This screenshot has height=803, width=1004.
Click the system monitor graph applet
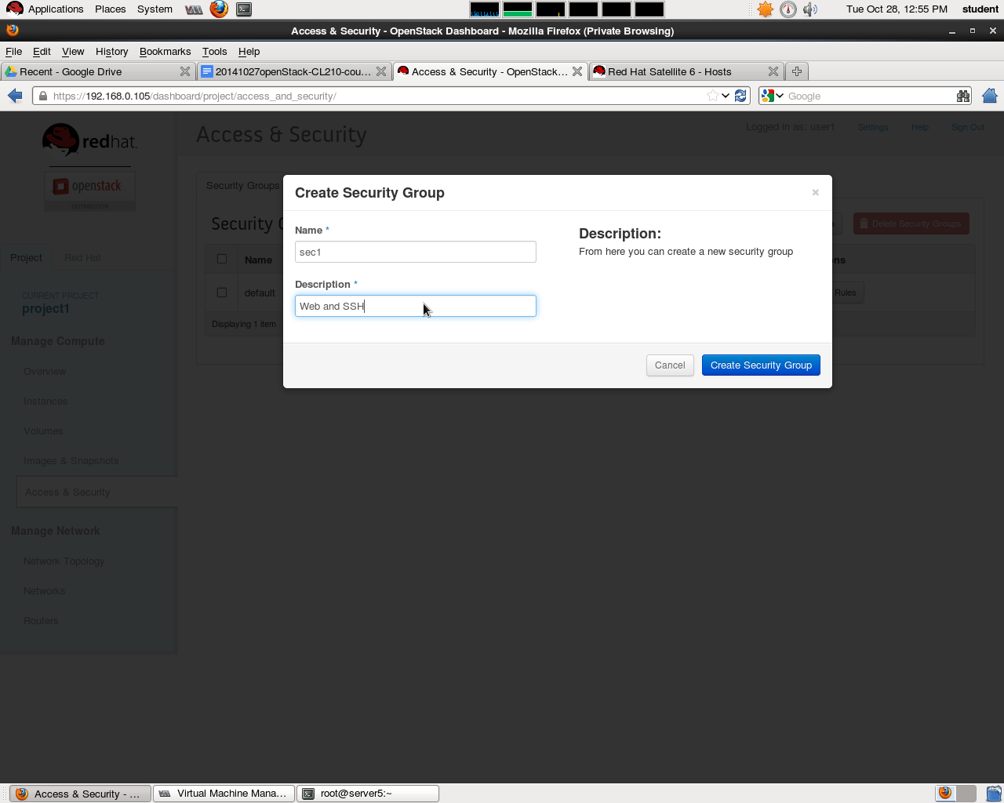click(567, 9)
